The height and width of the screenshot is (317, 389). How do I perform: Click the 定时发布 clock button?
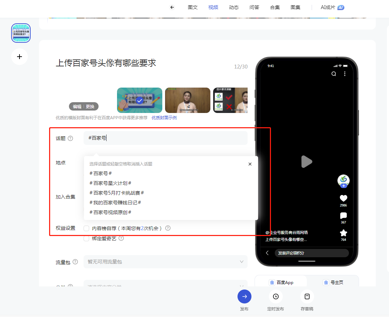(x=275, y=296)
